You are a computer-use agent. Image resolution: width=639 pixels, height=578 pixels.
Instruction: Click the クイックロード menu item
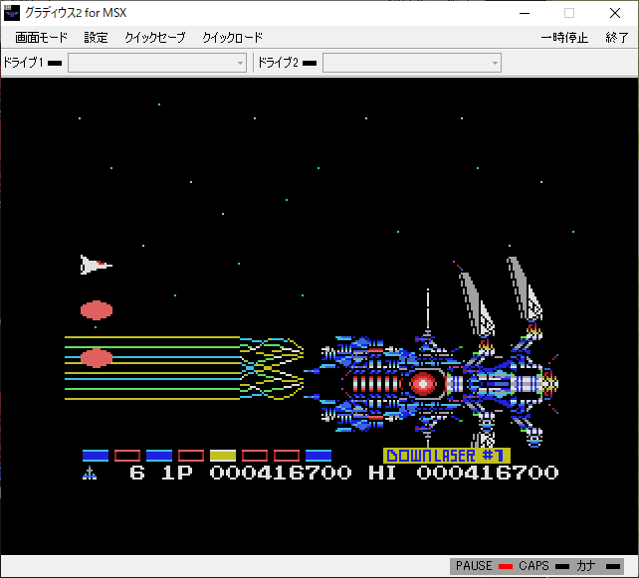click(232, 38)
